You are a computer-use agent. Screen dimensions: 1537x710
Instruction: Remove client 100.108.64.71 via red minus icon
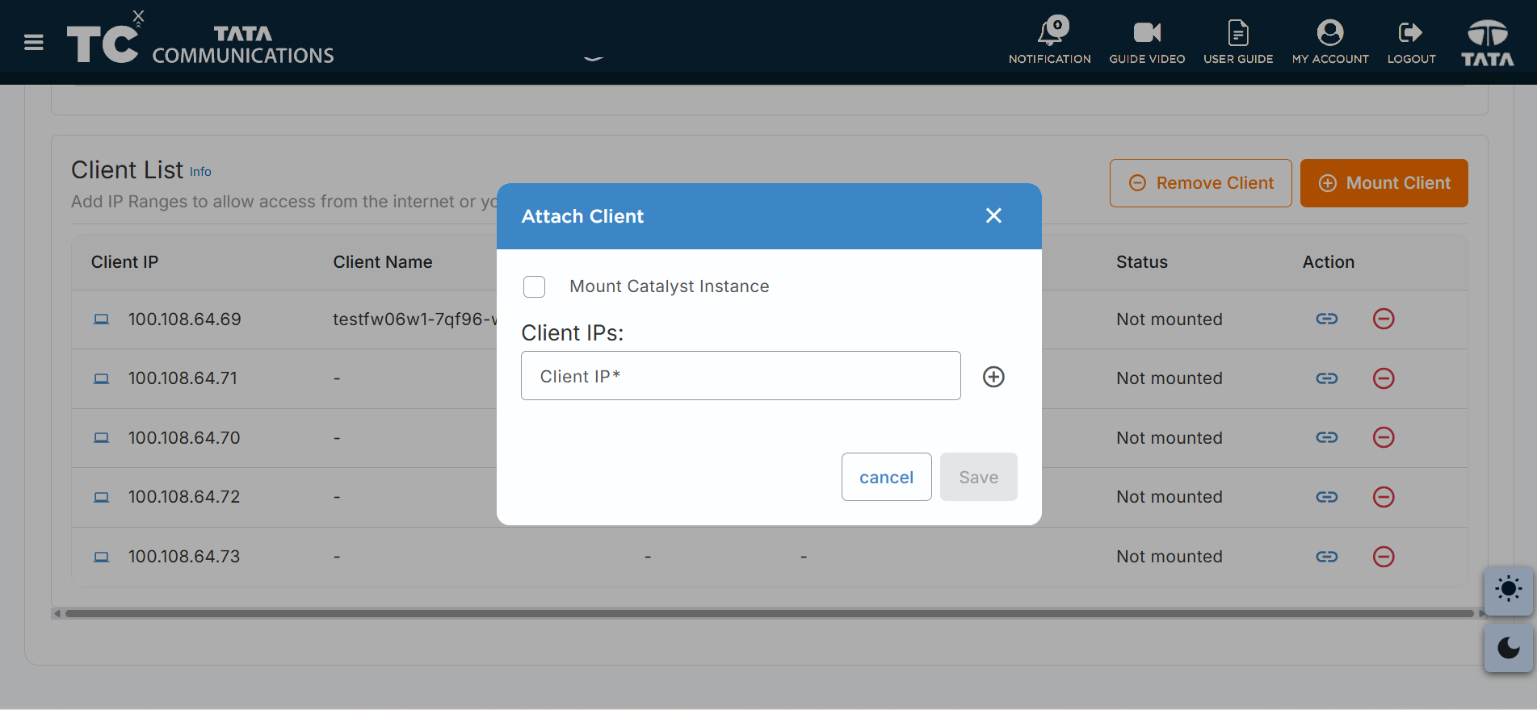pyautogui.click(x=1384, y=378)
